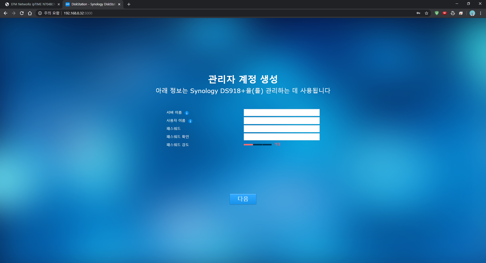The height and width of the screenshot is (263, 486).
Task: Click the 서버 이름 label
Action: 174,113
